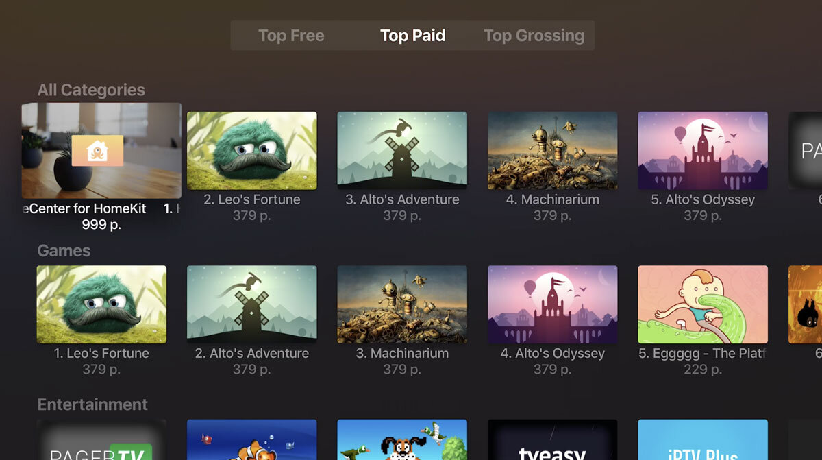The image size is (822, 460).
Task: Choose Machinarium artwork in Games row
Action: pyautogui.click(x=402, y=304)
